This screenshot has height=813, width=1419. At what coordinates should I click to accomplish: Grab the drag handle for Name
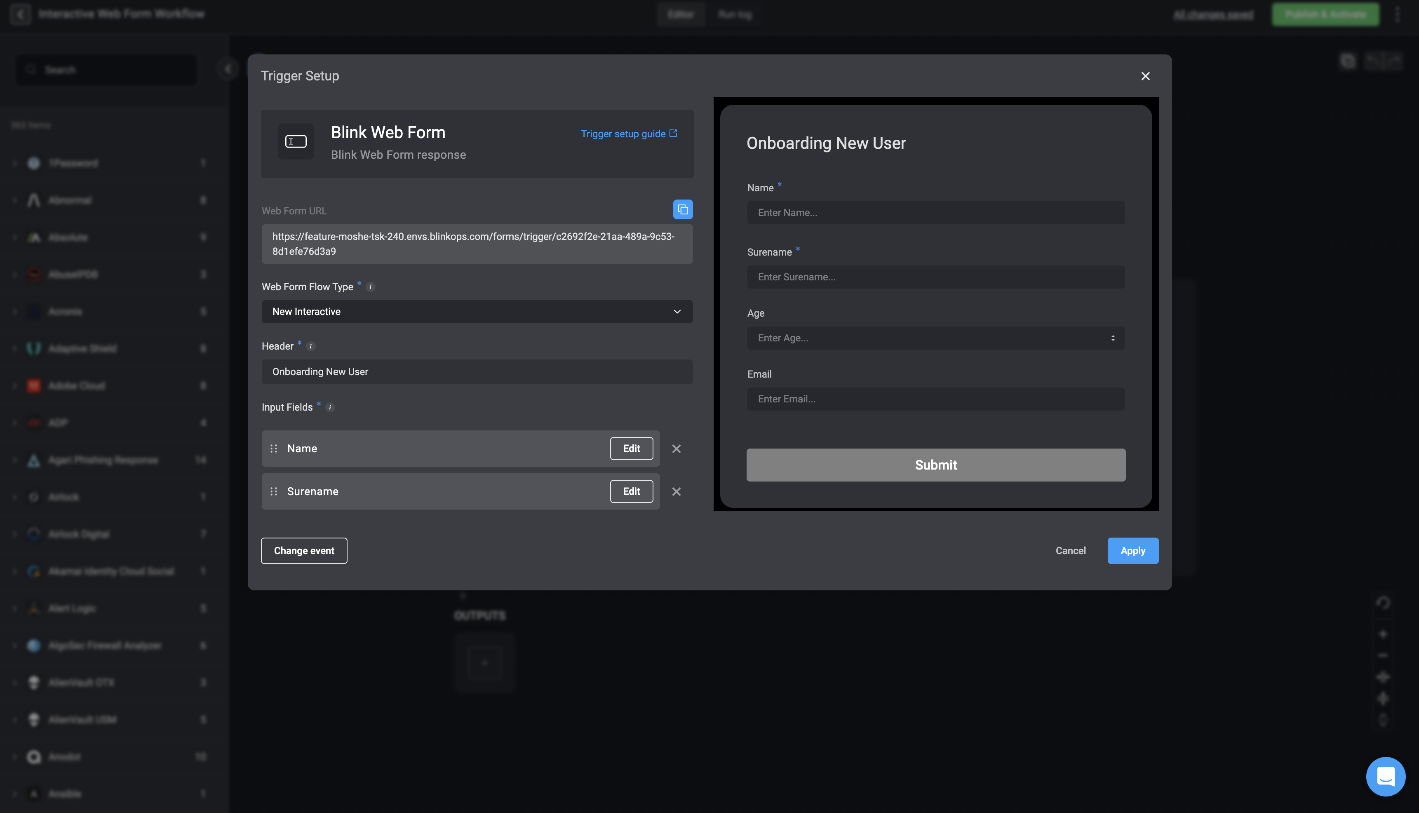[273, 449]
